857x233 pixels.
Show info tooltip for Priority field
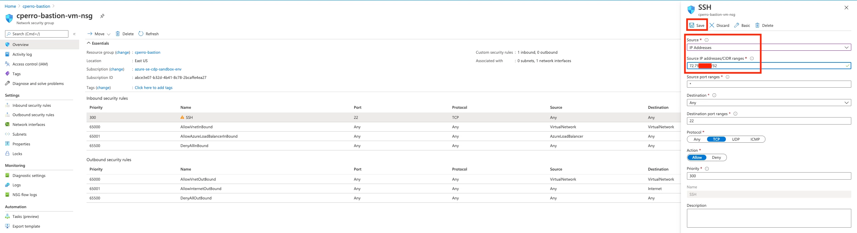coord(707,169)
